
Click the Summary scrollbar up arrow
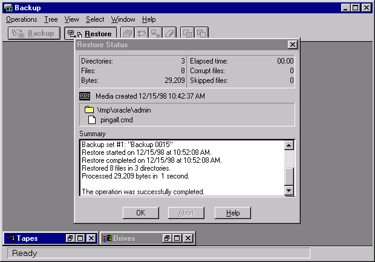coord(289,145)
